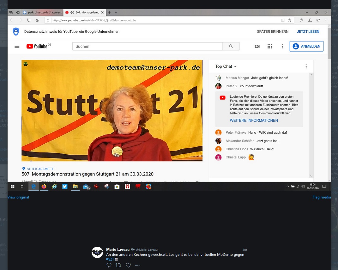Open WEITERE INFORMATIONEN in chat notice
The width and height of the screenshot is (338, 270).
(254, 120)
